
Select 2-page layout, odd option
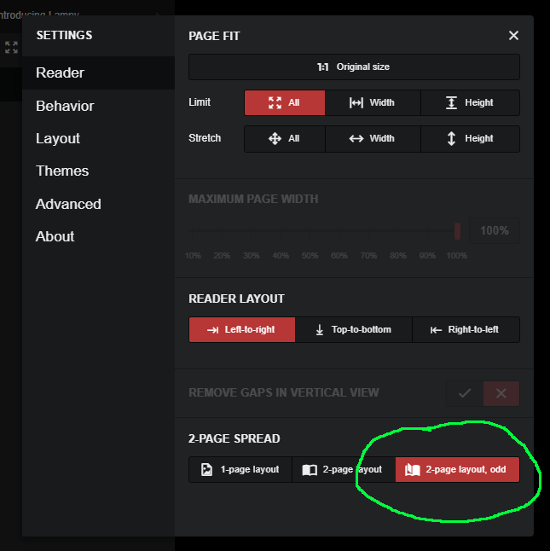tap(457, 470)
